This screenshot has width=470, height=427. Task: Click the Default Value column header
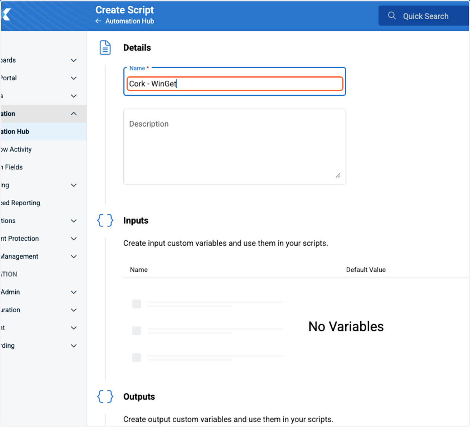[366, 270]
